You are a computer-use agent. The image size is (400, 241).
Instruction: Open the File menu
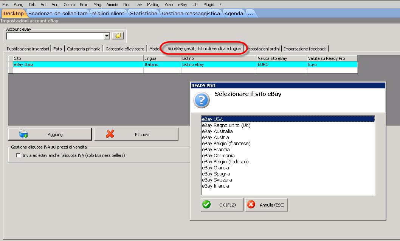[x=5, y=5]
